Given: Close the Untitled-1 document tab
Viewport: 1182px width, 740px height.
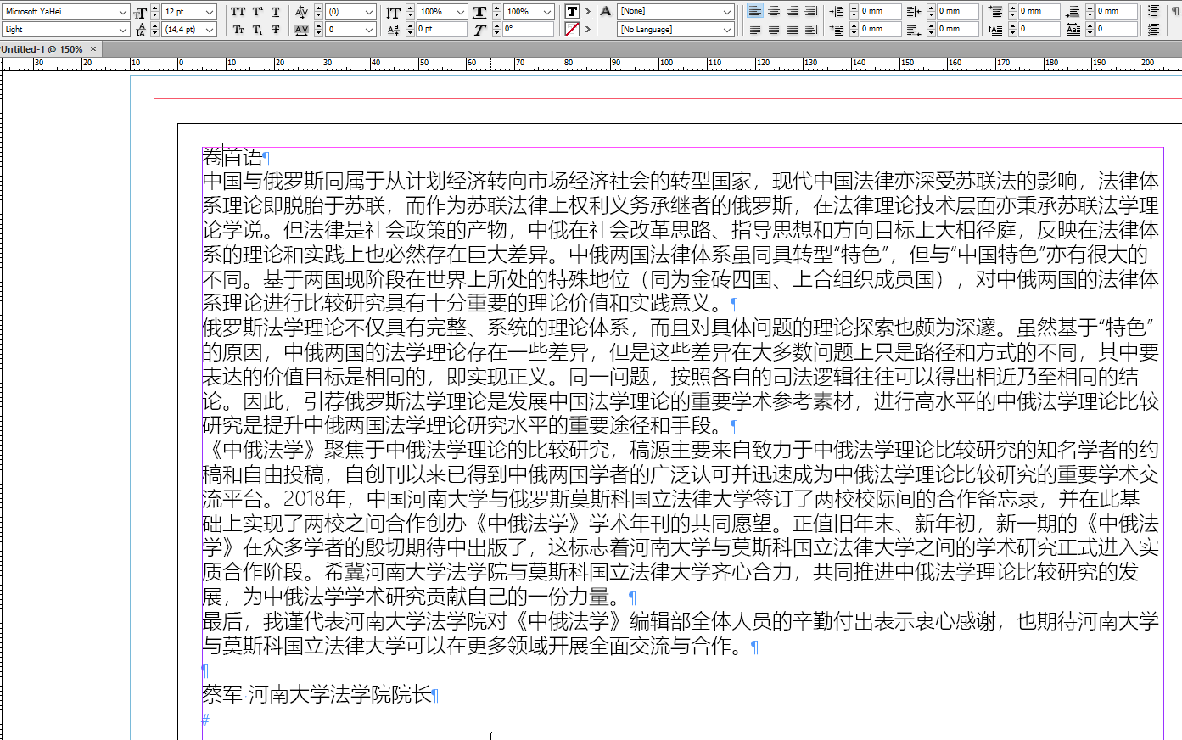Looking at the screenshot, I should [x=93, y=49].
